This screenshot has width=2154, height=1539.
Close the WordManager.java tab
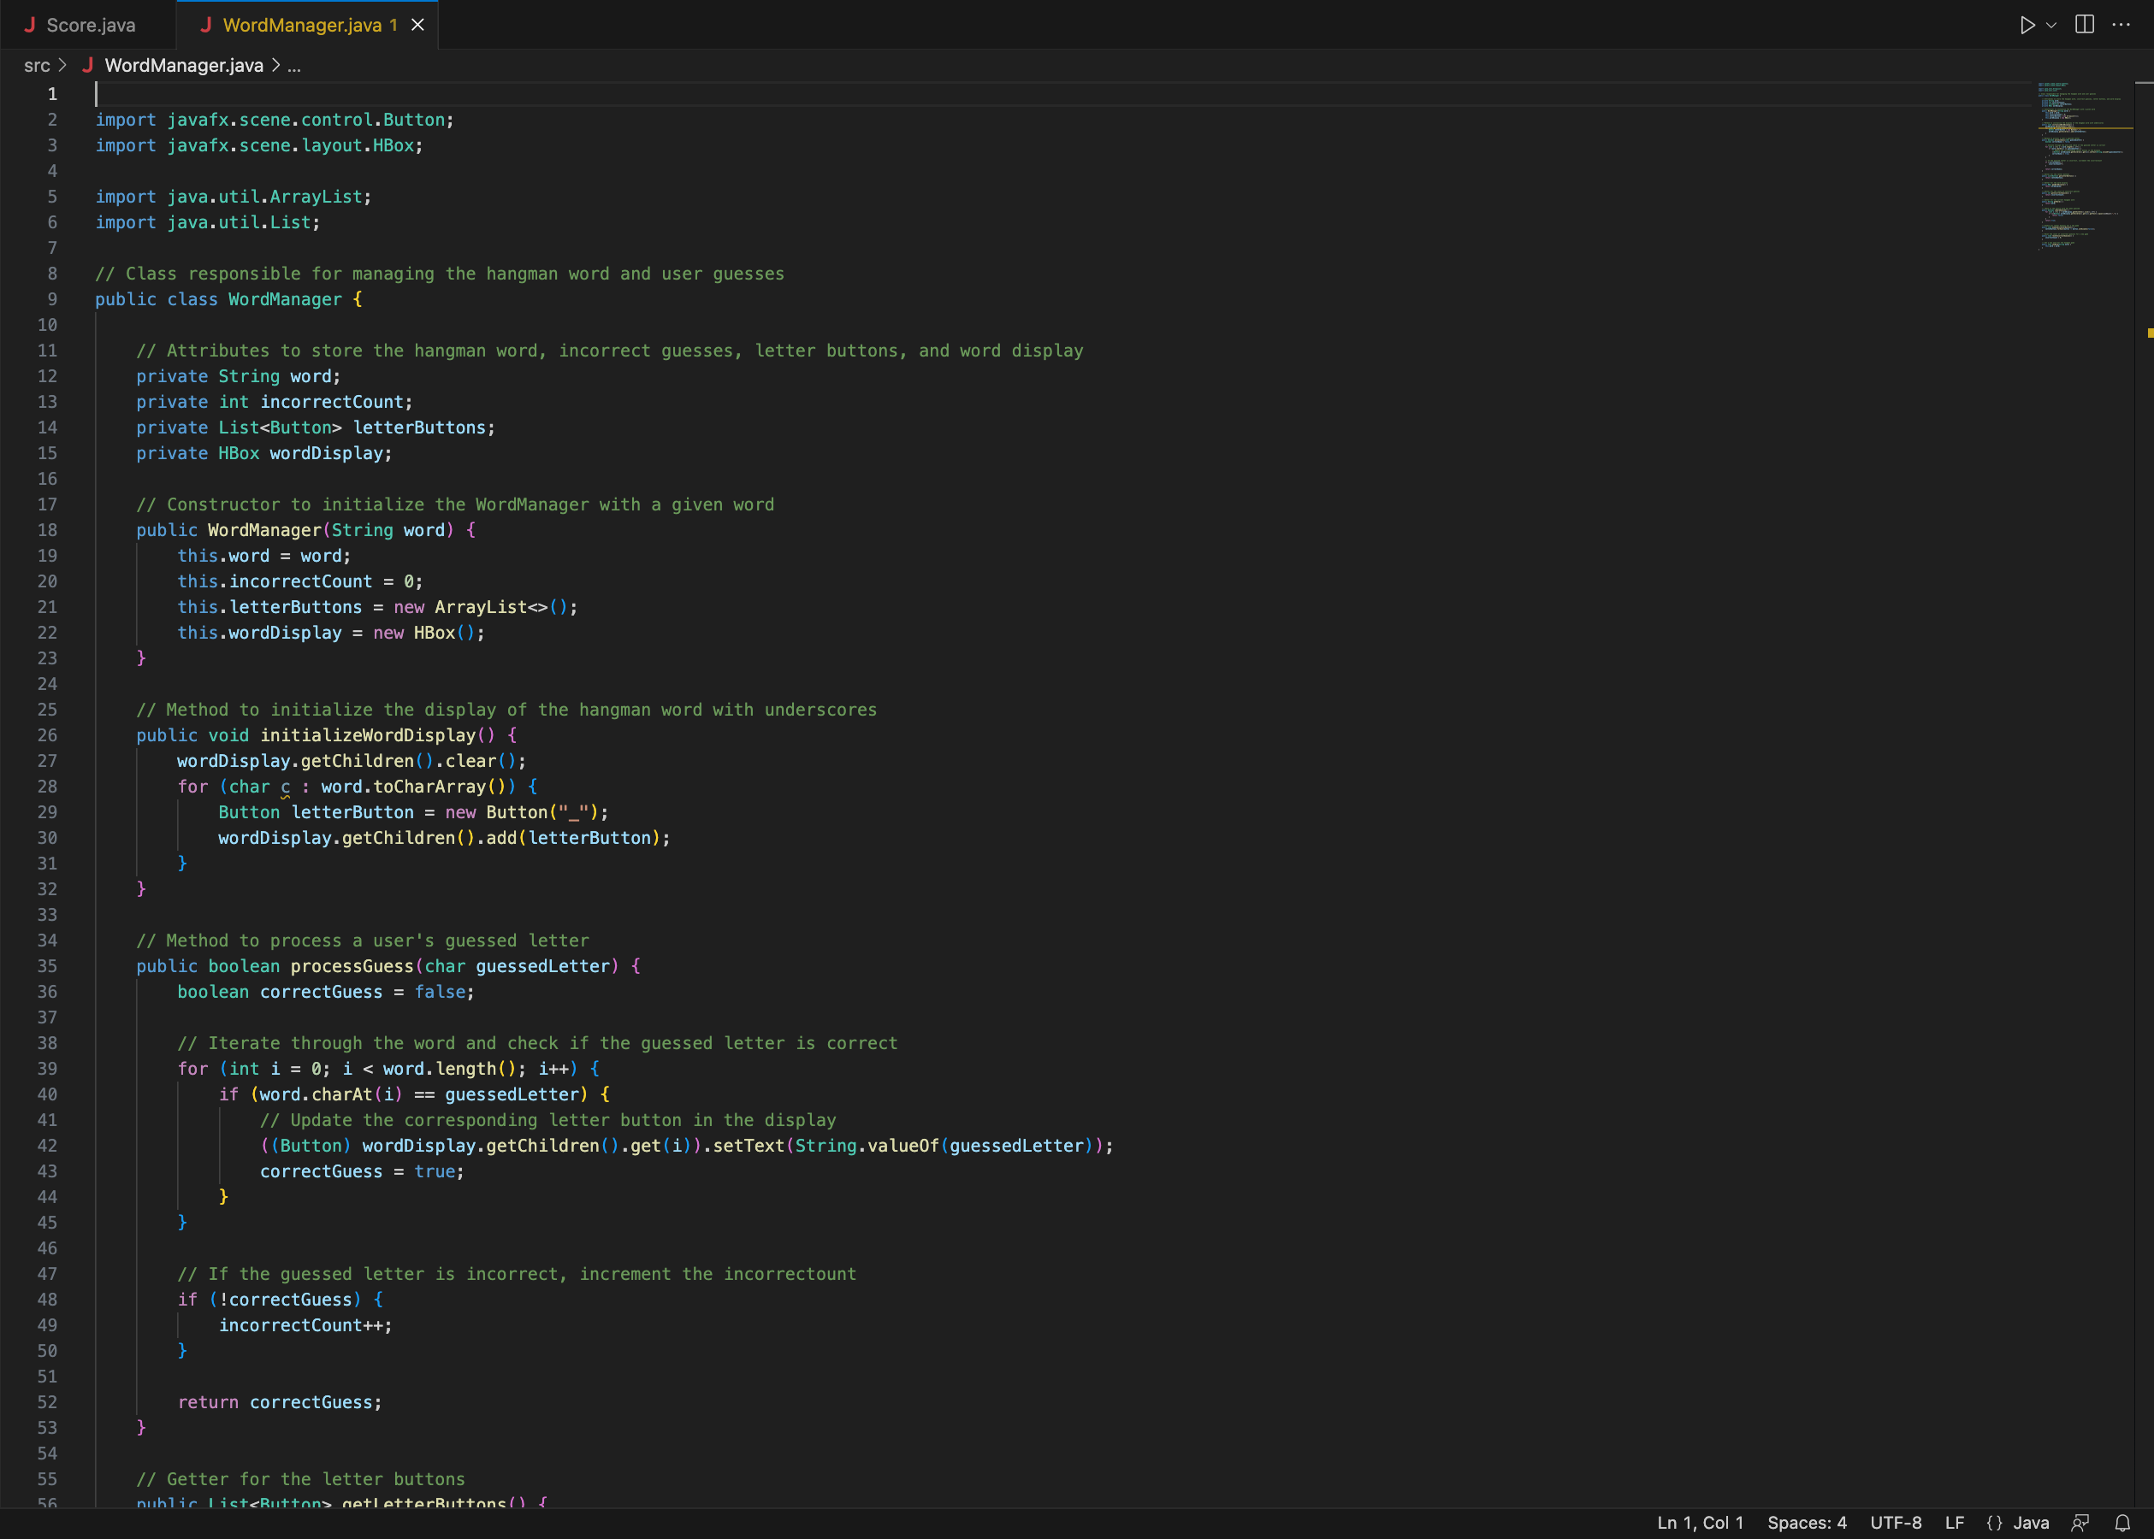pos(417,25)
